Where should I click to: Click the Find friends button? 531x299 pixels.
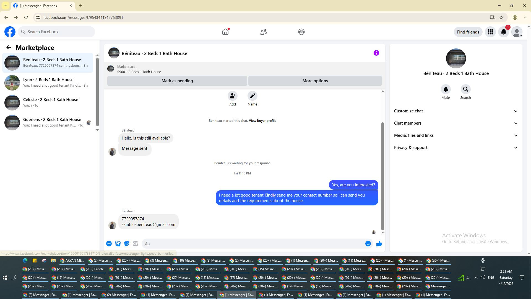468,32
